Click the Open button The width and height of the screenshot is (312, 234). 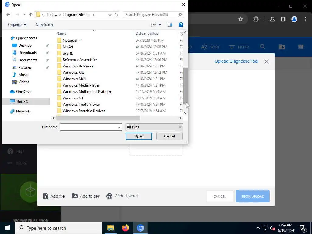pyautogui.click(x=139, y=136)
